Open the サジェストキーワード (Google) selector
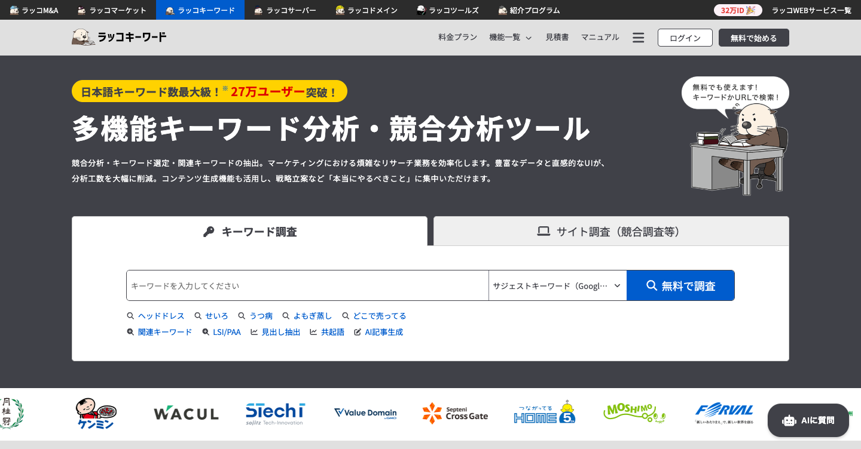Viewport: 861px width, 449px height. point(556,285)
